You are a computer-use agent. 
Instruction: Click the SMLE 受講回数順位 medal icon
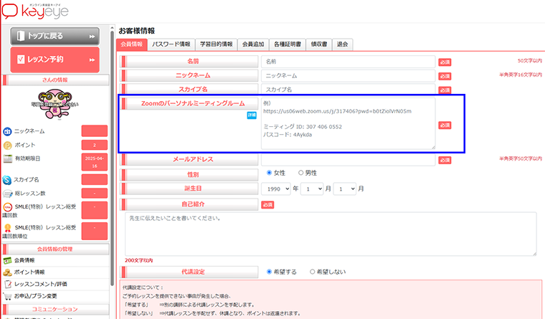coord(7,228)
